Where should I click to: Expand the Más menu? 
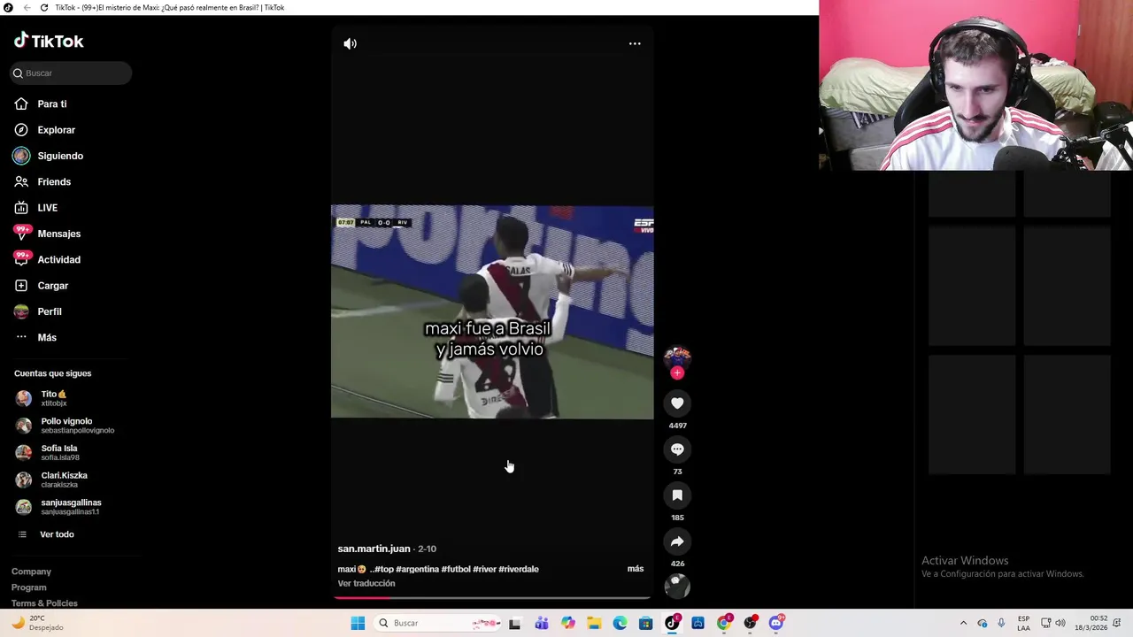click(x=46, y=338)
